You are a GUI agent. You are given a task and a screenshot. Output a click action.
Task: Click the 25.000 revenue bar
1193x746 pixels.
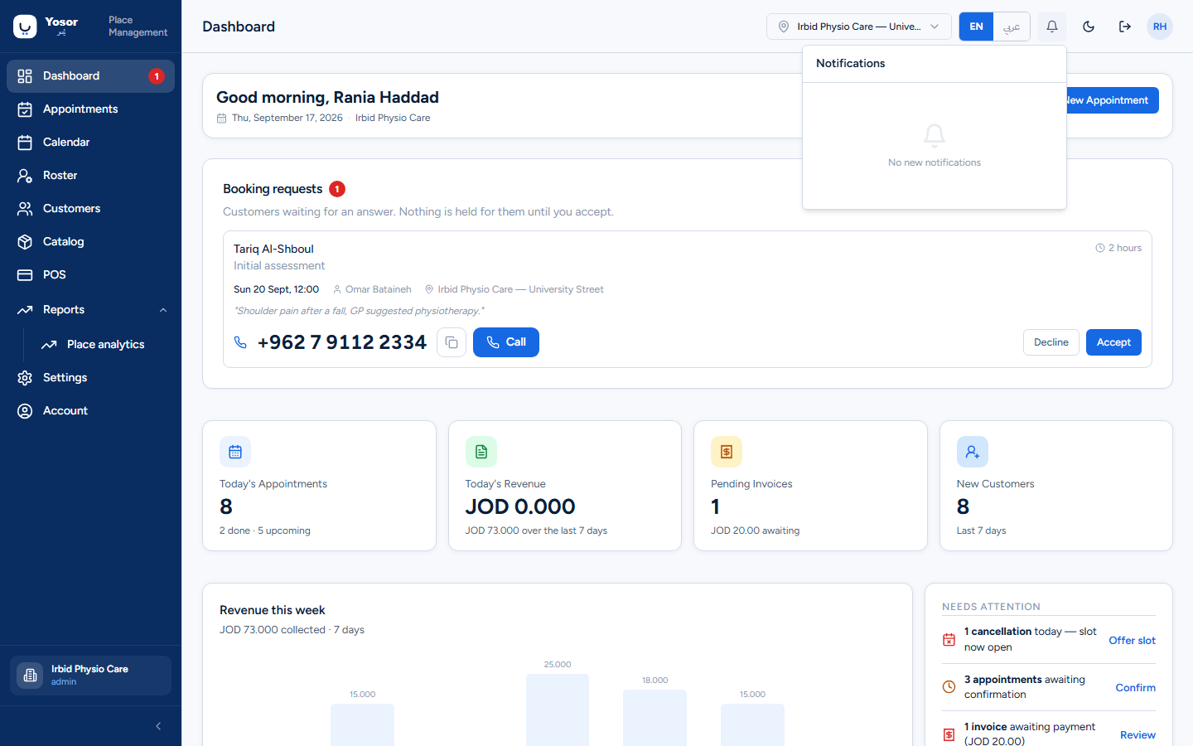[x=558, y=710]
